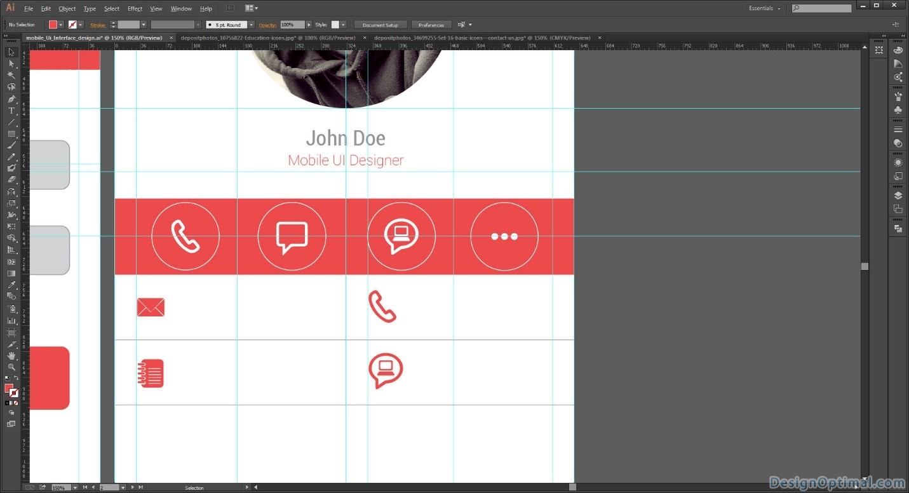Change the drawing mode in toolbox
This screenshot has width=909, height=493.
point(11,413)
